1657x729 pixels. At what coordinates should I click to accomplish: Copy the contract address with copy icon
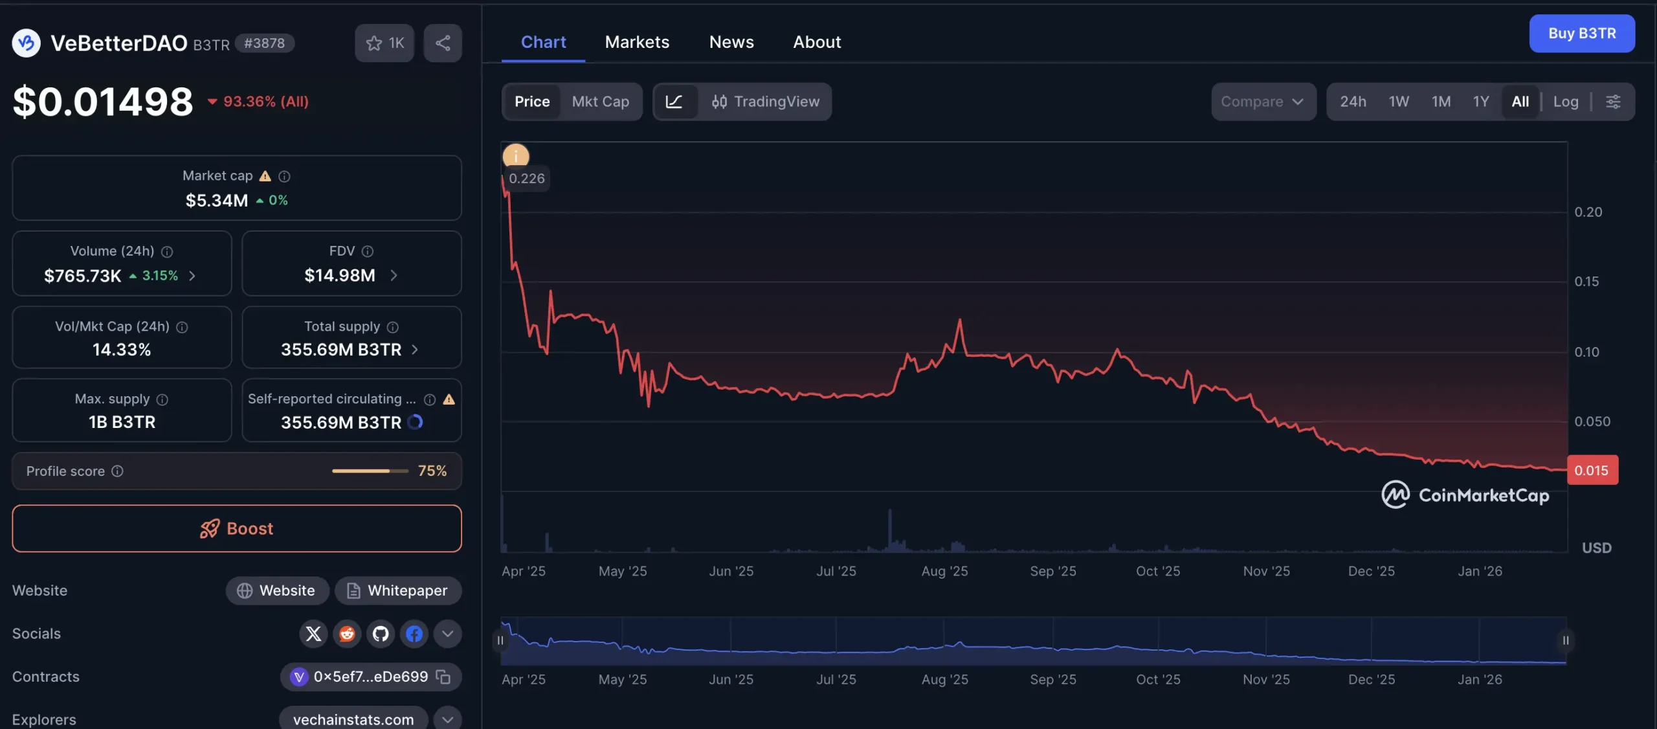tap(443, 677)
